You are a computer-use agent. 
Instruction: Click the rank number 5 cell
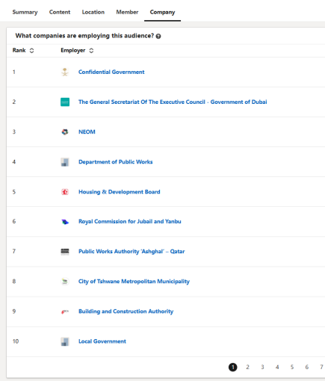(14, 192)
